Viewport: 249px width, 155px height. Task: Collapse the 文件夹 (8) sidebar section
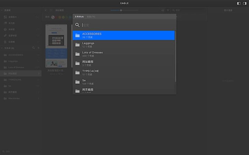[x=2, y=48]
